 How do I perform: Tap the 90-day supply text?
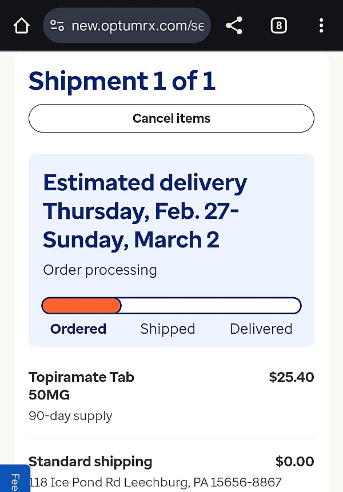coord(70,416)
